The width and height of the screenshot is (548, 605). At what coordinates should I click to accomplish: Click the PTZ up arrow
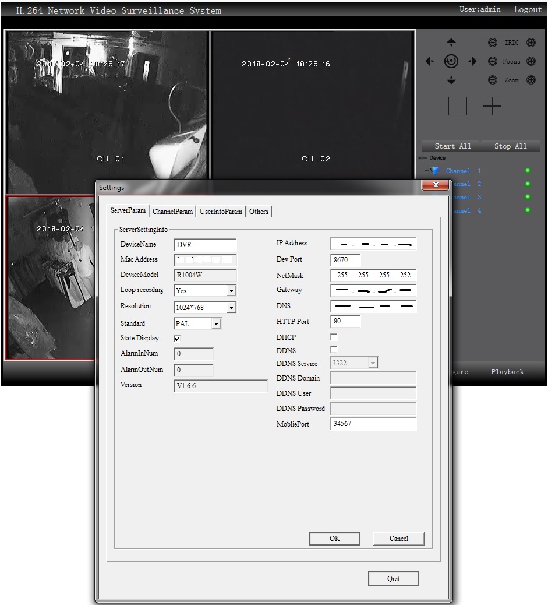451,43
